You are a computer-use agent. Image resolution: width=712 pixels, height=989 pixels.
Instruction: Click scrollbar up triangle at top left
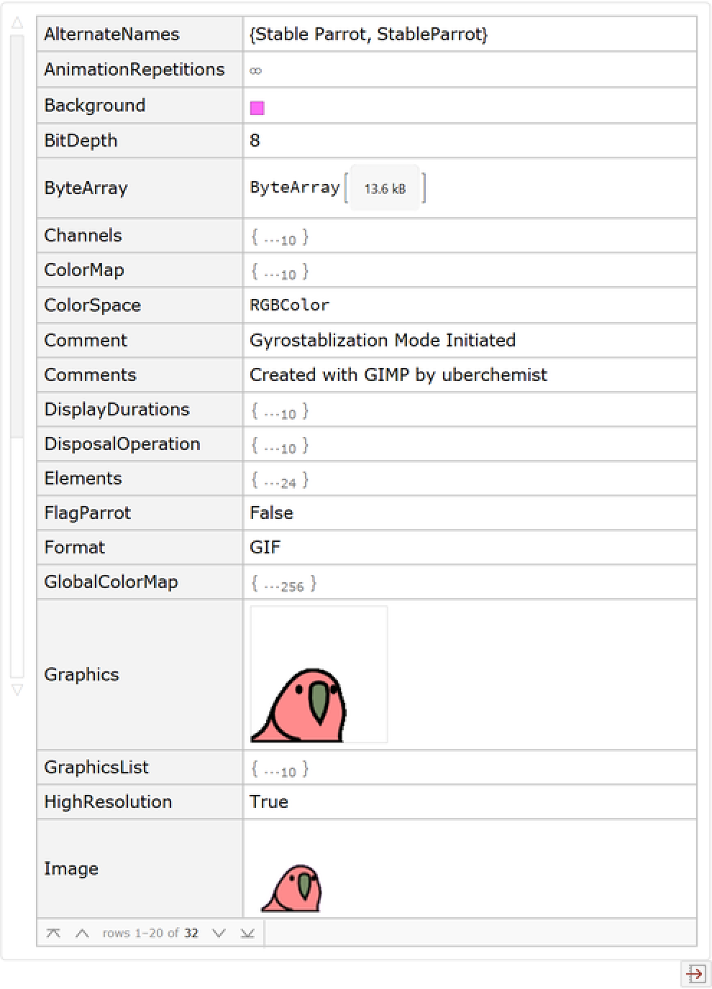click(17, 24)
